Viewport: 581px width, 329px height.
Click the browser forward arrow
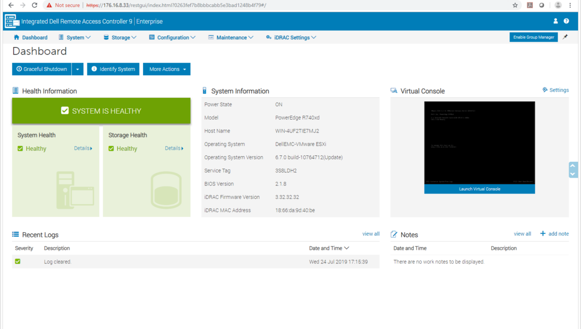[23, 5]
